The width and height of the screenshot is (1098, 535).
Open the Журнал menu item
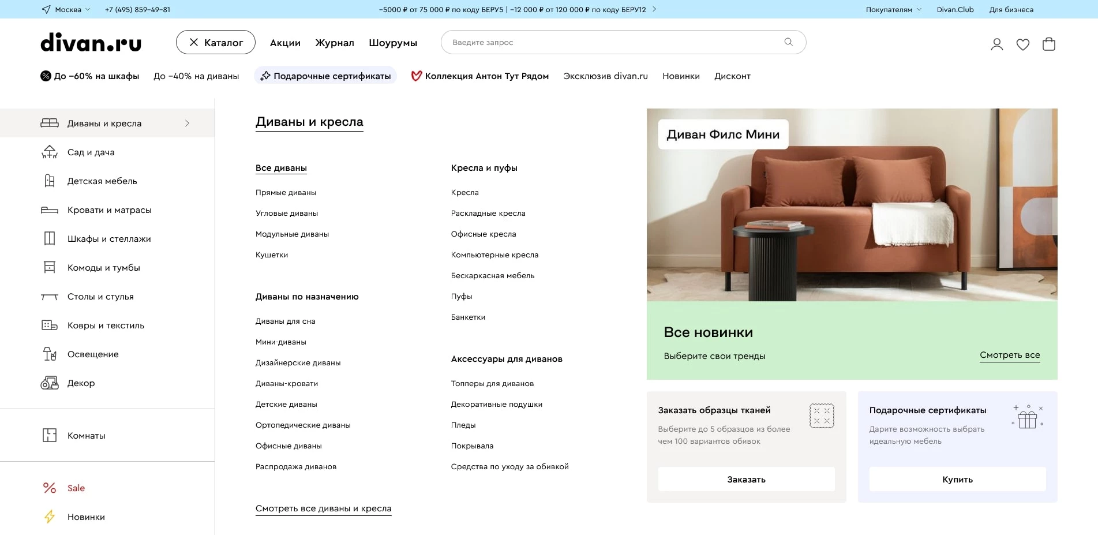pyautogui.click(x=335, y=42)
